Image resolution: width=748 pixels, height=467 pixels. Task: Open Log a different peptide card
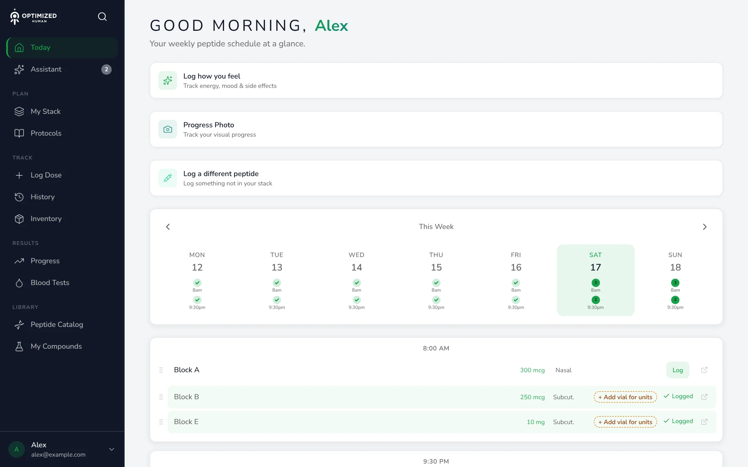pyautogui.click(x=436, y=178)
